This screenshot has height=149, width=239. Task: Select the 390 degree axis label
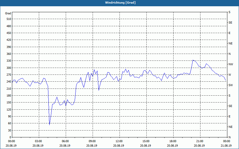[9, 47]
